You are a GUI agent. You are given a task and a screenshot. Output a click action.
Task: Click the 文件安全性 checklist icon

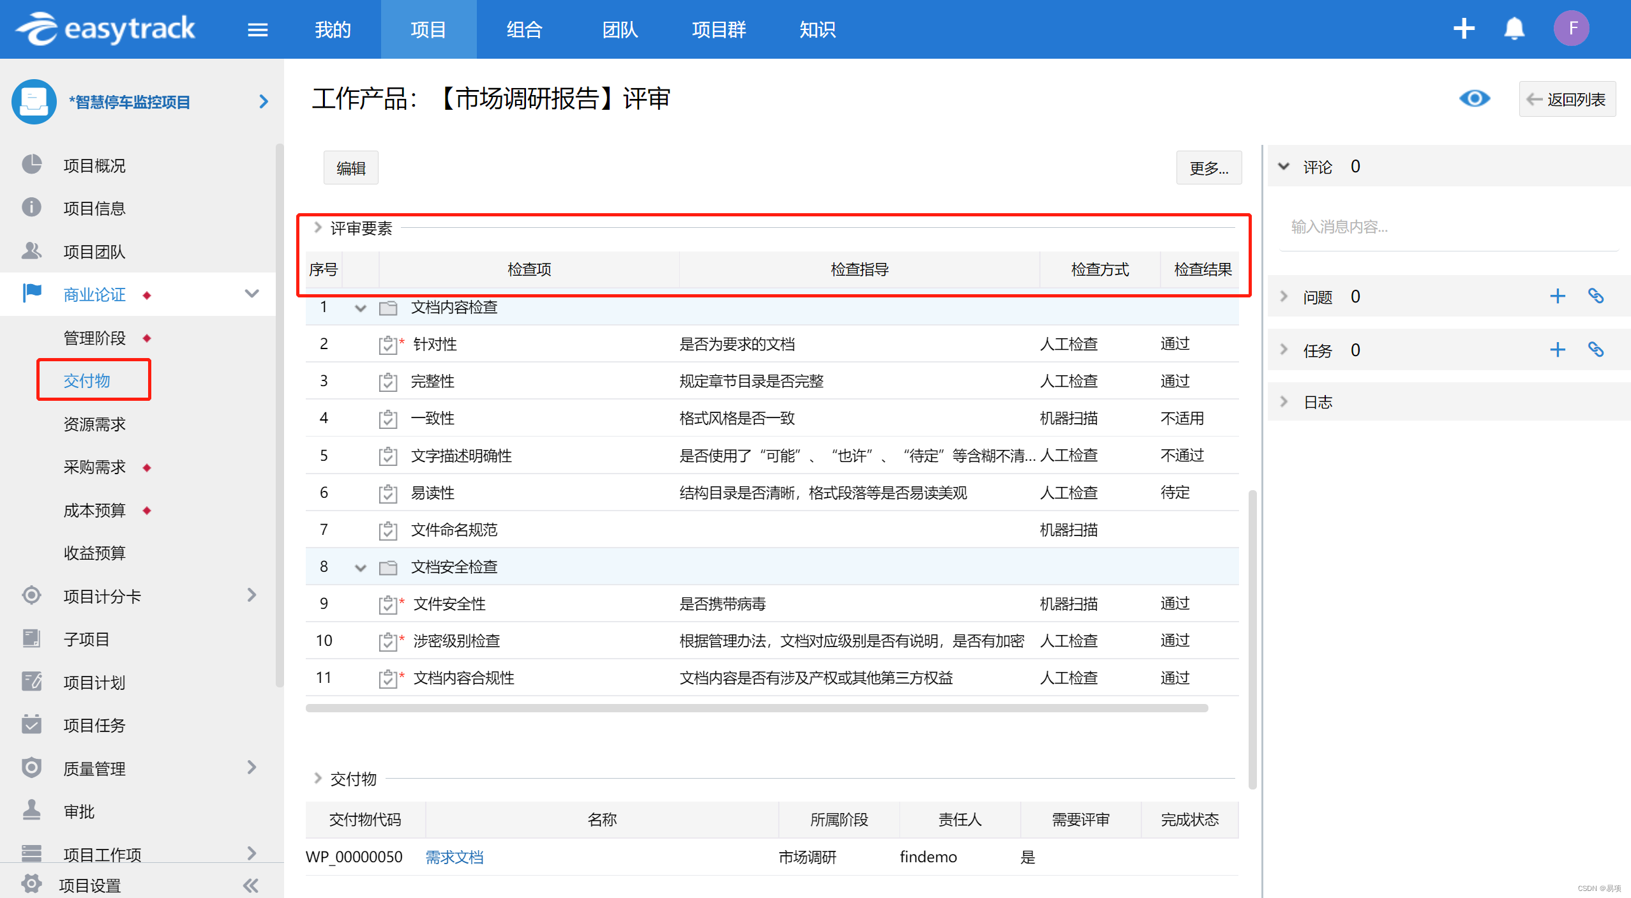click(388, 604)
